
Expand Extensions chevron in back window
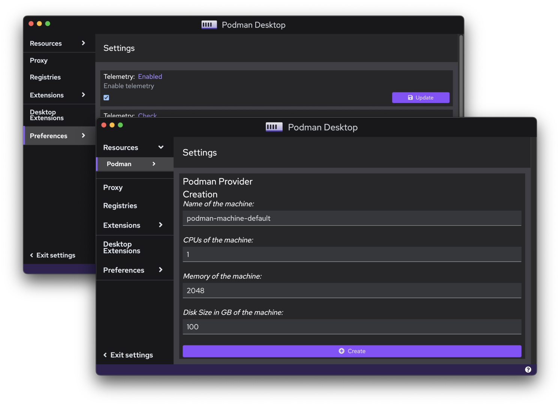pyautogui.click(x=83, y=95)
